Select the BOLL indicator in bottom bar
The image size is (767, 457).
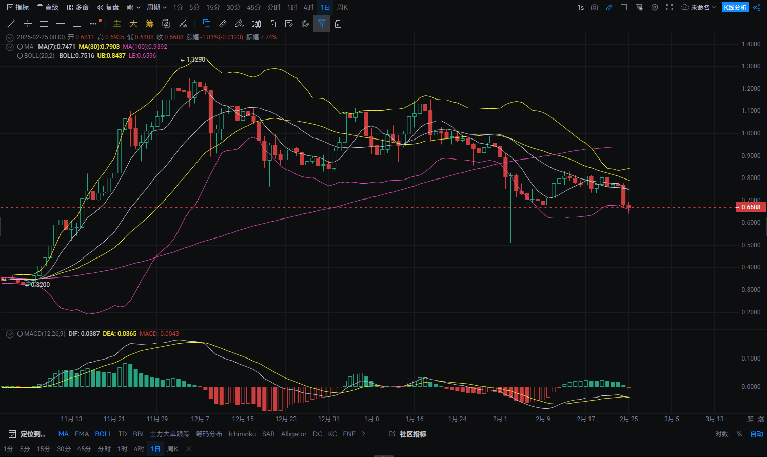coord(104,434)
